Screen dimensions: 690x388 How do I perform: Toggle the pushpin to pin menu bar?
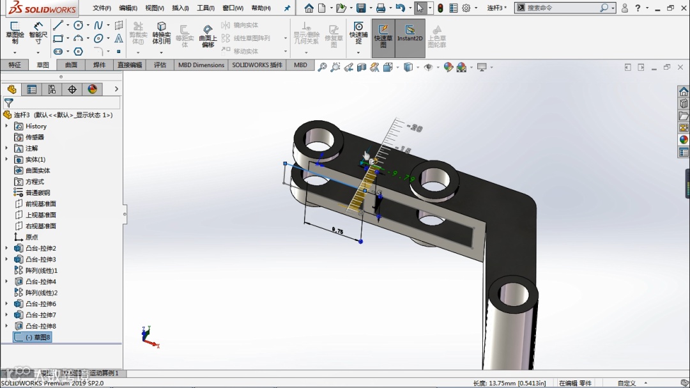click(287, 8)
